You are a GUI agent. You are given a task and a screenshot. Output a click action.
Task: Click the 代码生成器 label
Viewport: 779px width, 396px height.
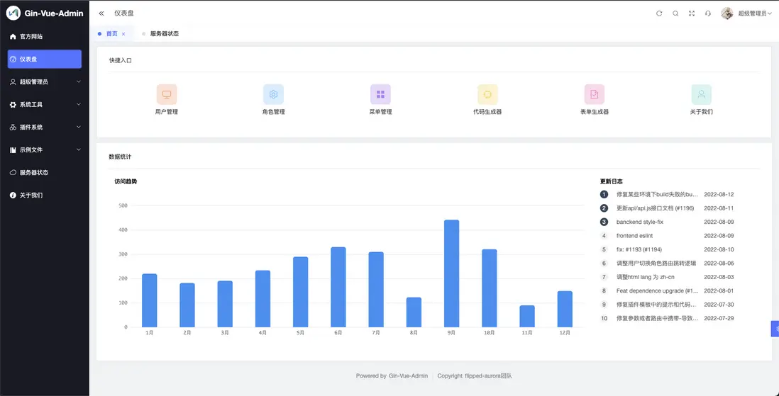(x=487, y=112)
